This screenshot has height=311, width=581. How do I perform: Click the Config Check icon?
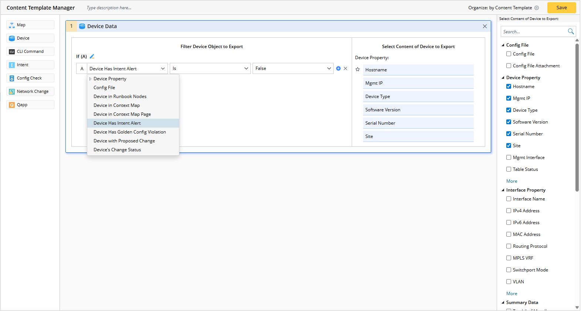(12, 78)
